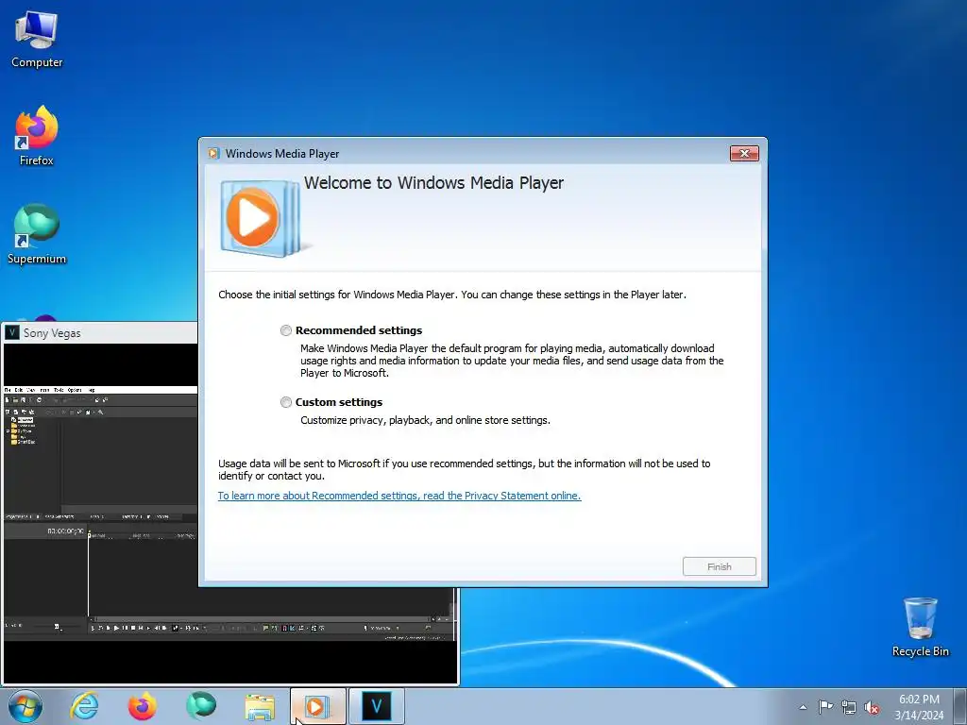967x725 pixels.
Task: Launch Internet Explorer from the taskbar
Action: [x=84, y=706]
